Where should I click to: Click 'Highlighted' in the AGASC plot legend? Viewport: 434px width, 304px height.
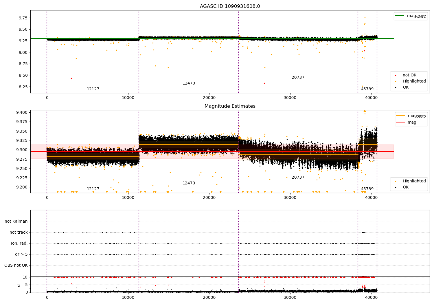411,81
